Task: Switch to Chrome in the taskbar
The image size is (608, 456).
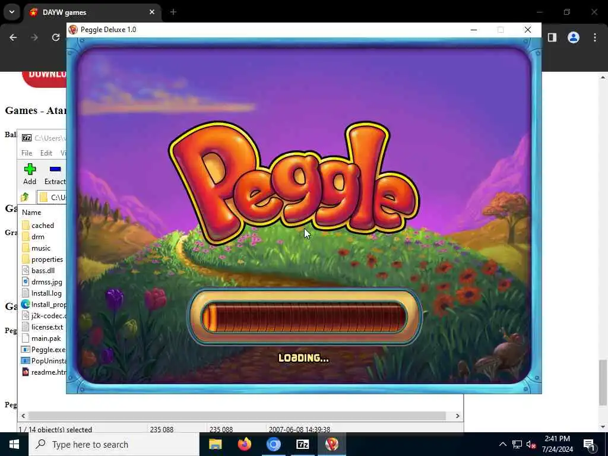Action: tap(273, 444)
